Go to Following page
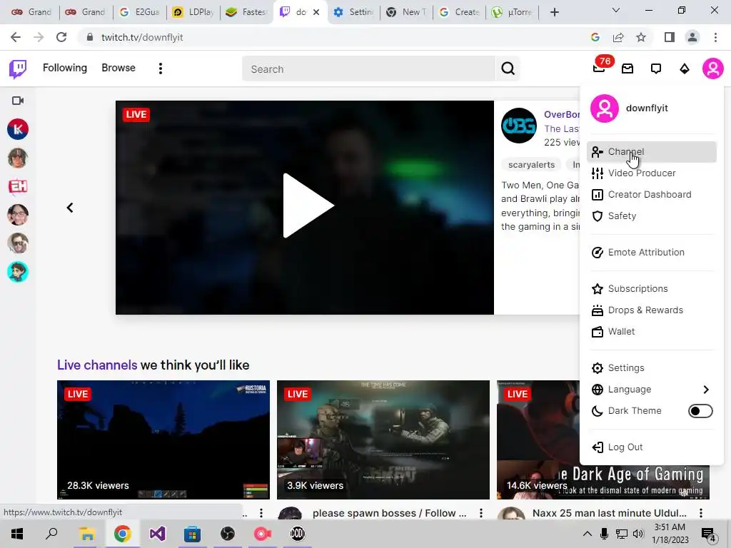This screenshot has height=548, width=731. pos(65,68)
